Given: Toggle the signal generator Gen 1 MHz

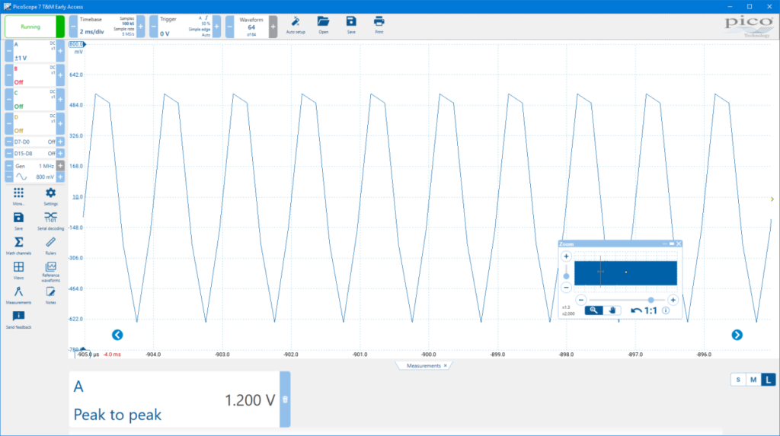Looking at the screenshot, I should click(x=34, y=166).
